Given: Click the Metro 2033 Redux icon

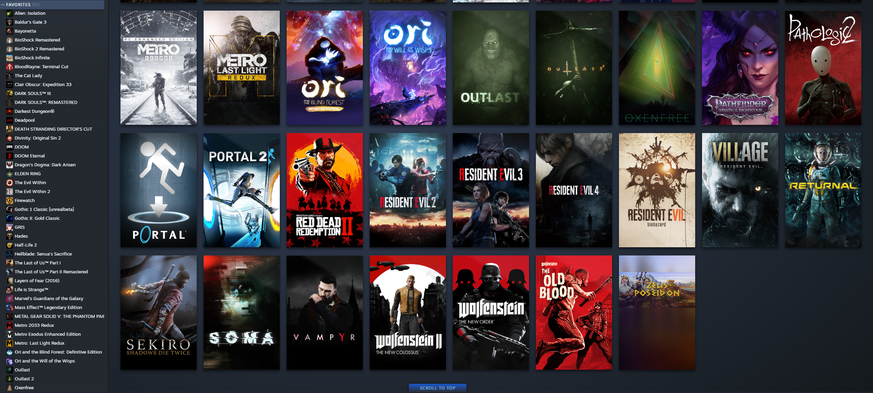Looking at the screenshot, I should 10,325.
